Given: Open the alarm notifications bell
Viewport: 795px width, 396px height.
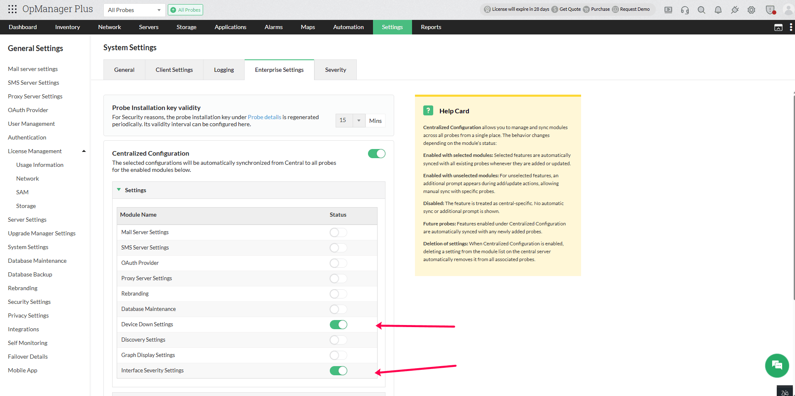Looking at the screenshot, I should (x=718, y=10).
